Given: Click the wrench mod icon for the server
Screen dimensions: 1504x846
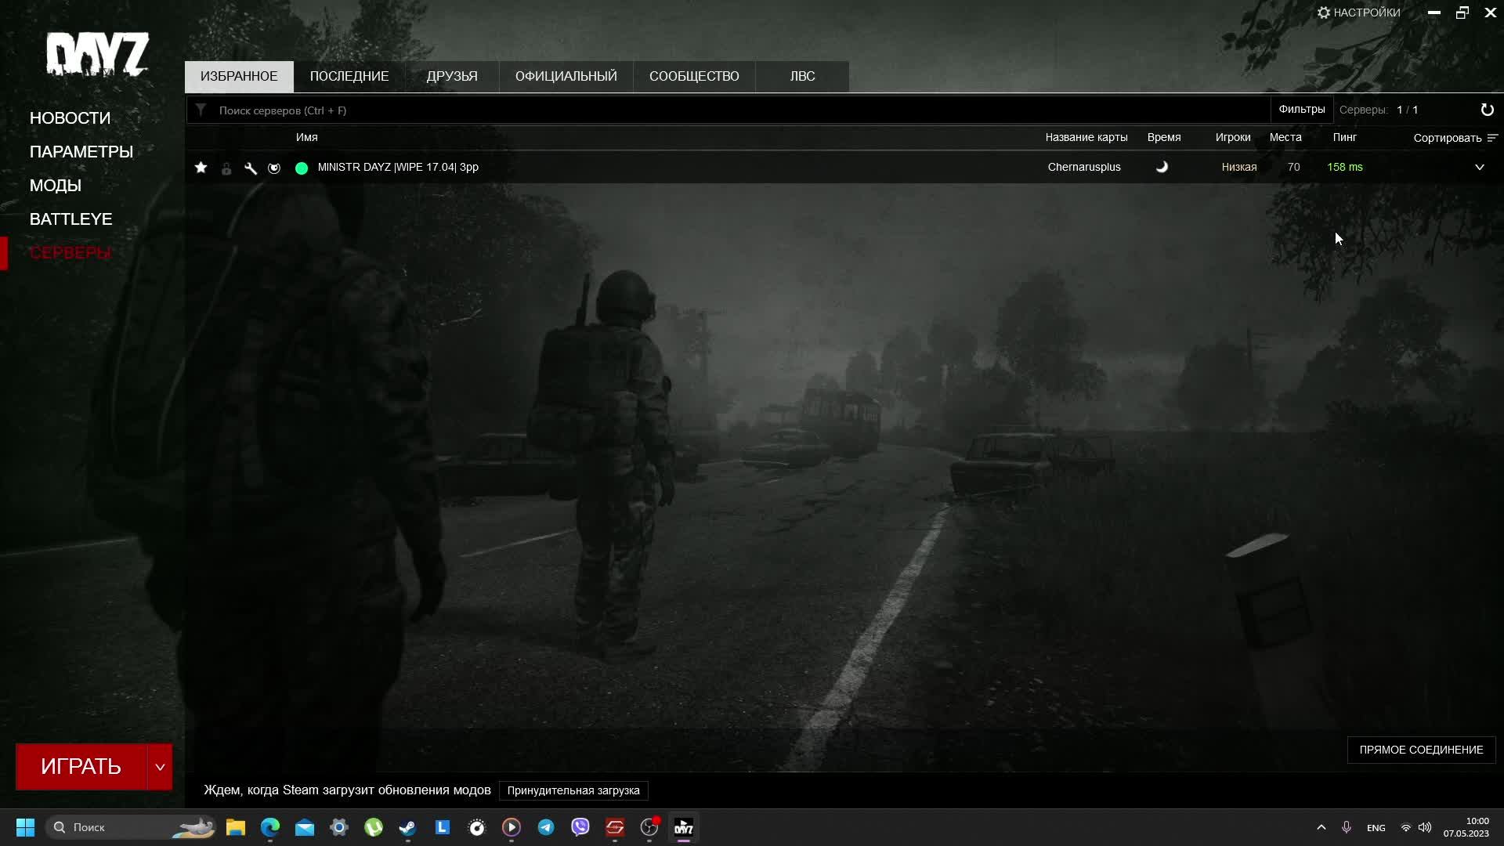Looking at the screenshot, I should pyautogui.click(x=250, y=168).
